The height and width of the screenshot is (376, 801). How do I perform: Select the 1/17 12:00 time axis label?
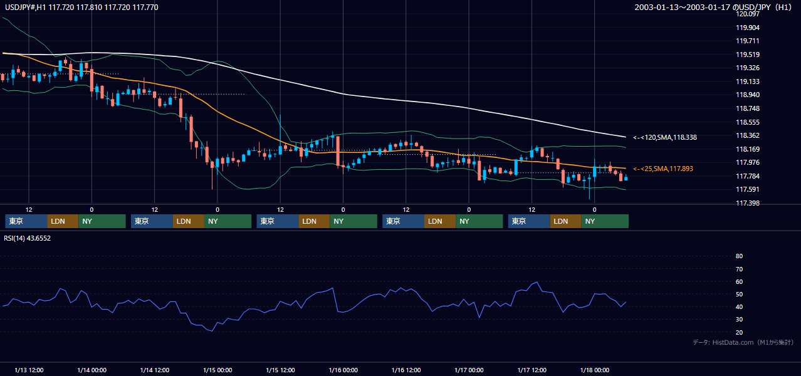pos(531,370)
